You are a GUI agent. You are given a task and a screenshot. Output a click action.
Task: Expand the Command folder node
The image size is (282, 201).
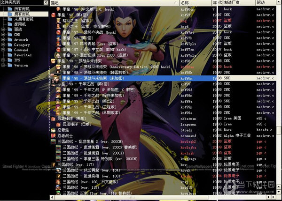3,50
